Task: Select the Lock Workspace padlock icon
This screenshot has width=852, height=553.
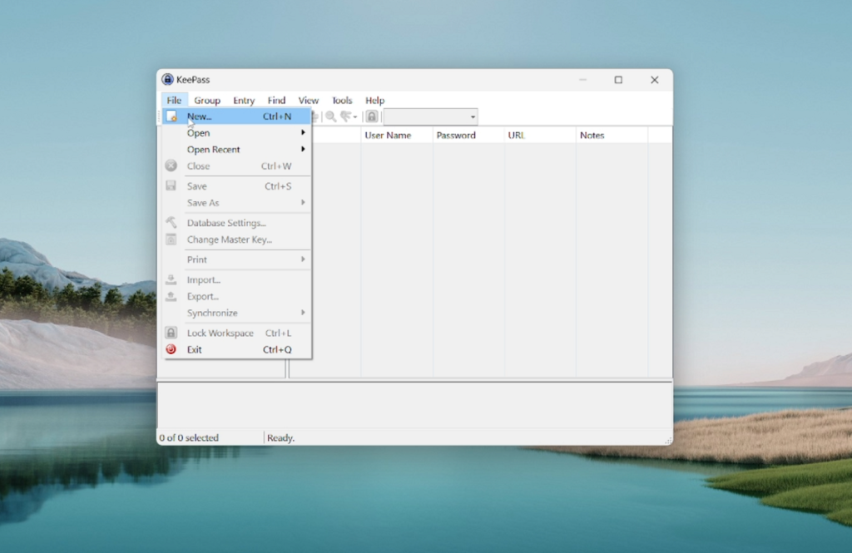Action: point(171,333)
